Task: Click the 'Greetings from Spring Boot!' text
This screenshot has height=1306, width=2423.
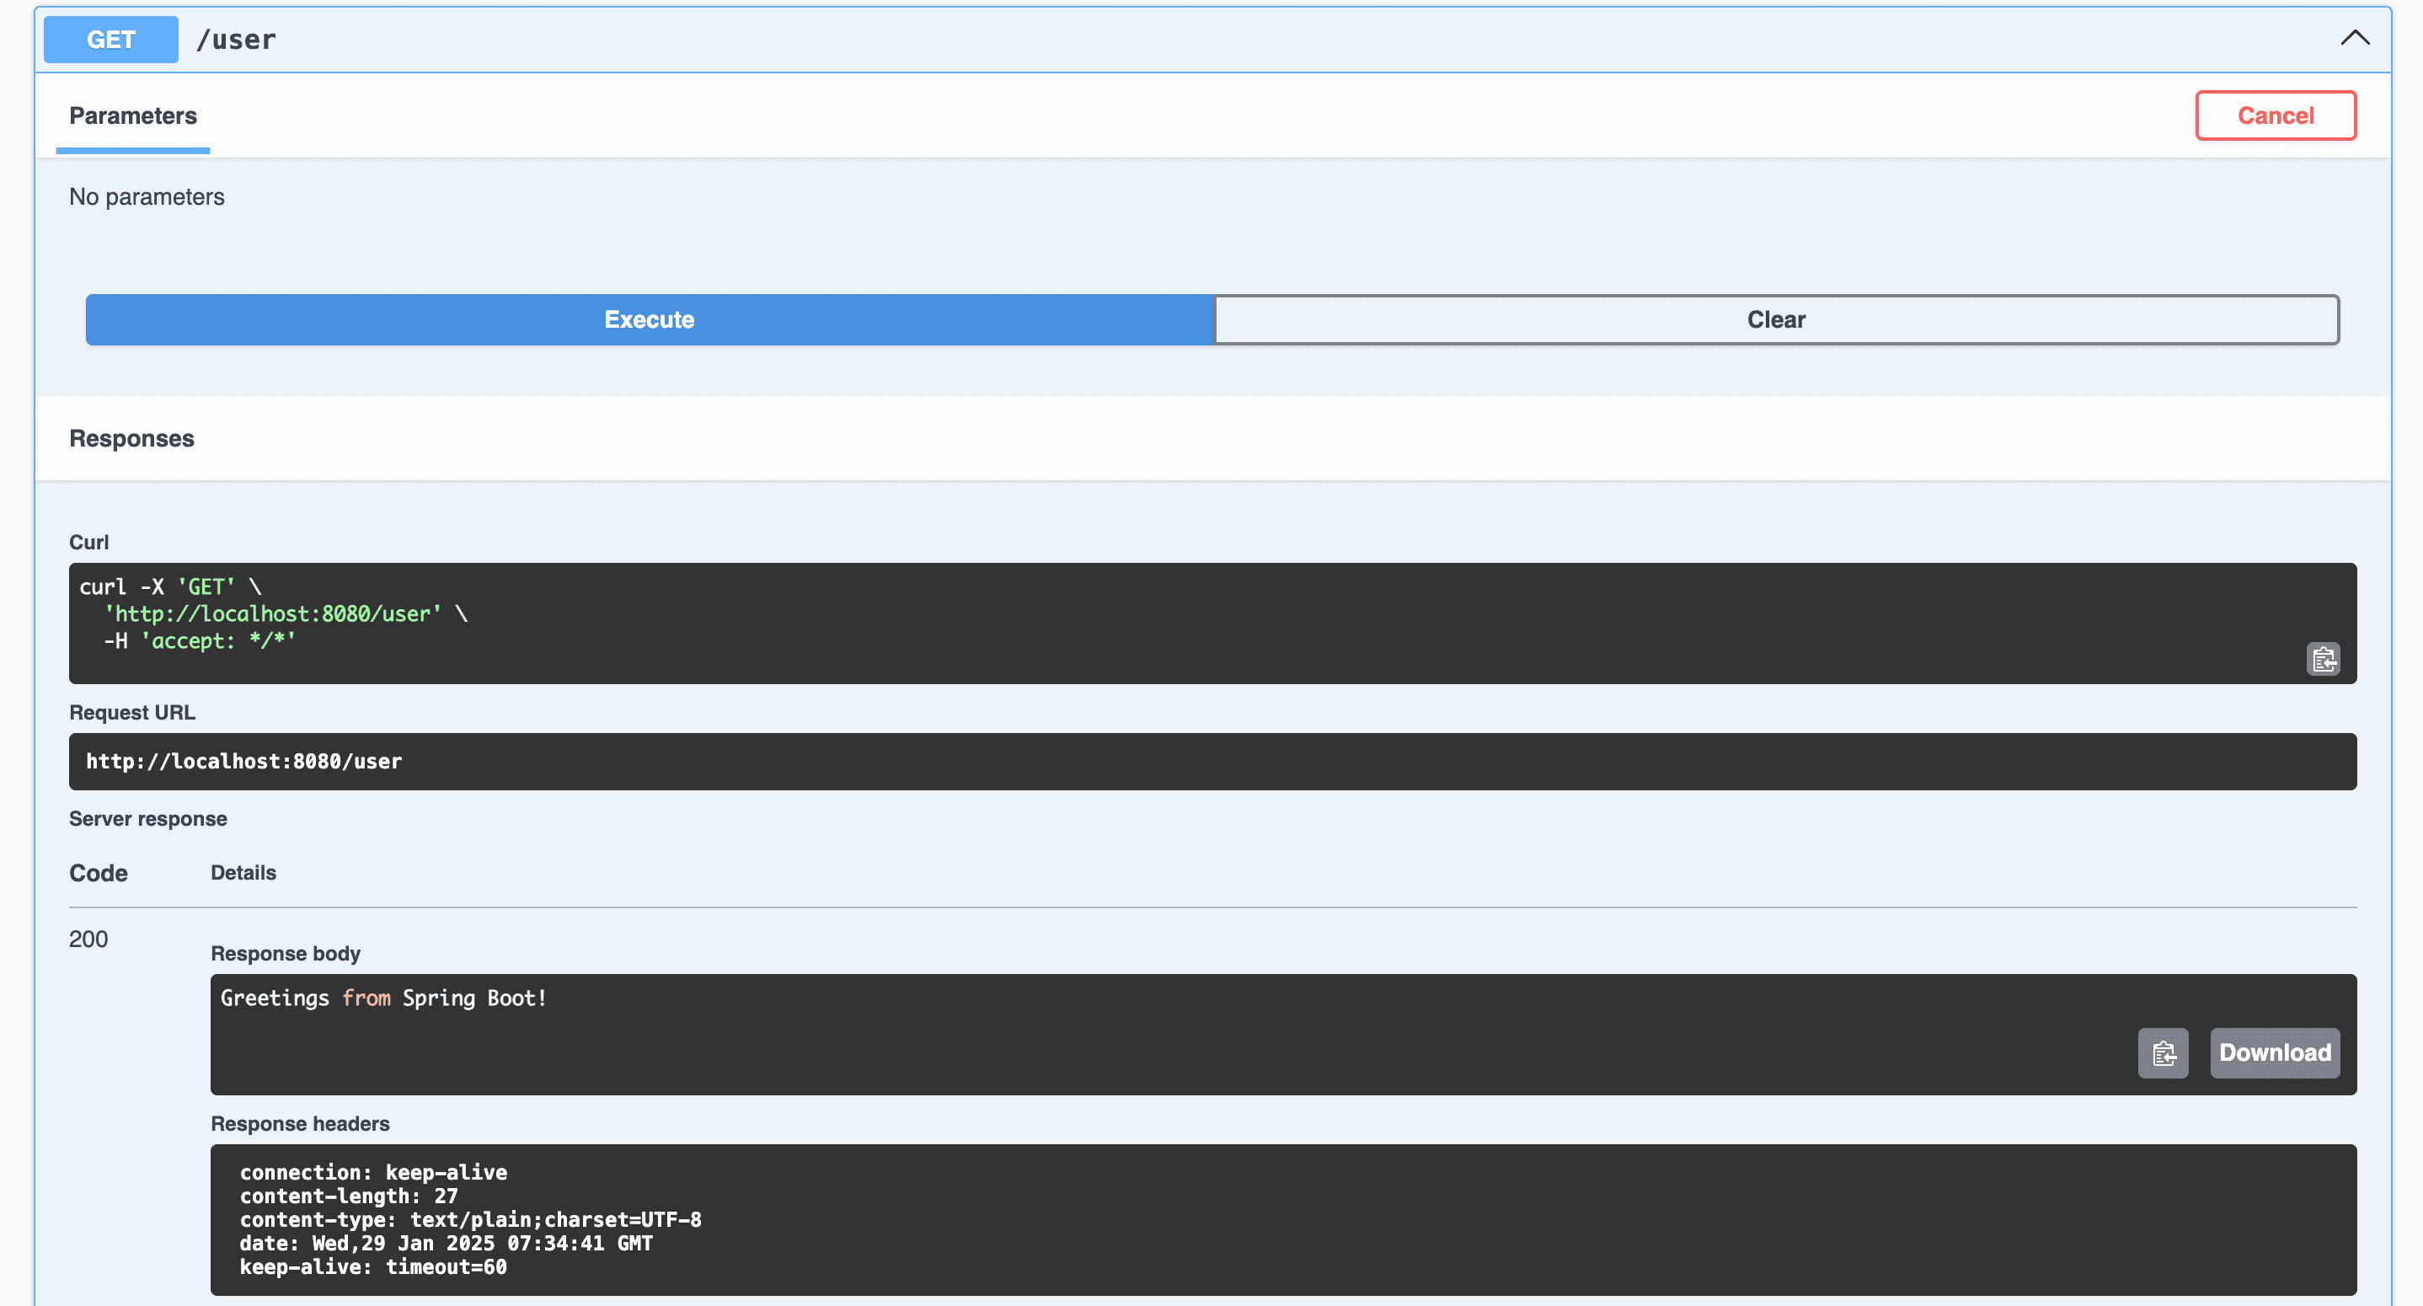Action: click(x=384, y=998)
